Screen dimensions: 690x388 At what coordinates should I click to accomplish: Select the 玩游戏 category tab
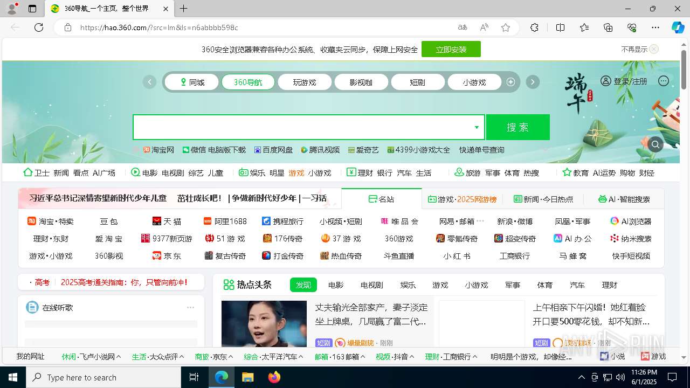(305, 82)
